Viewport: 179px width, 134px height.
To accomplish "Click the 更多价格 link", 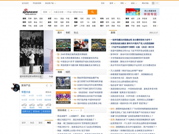I will [x=48, y=100].
